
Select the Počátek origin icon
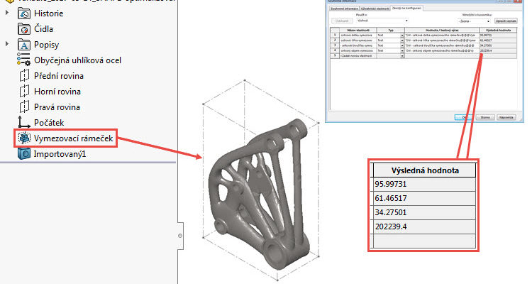pyautogui.click(x=23, y=122)
